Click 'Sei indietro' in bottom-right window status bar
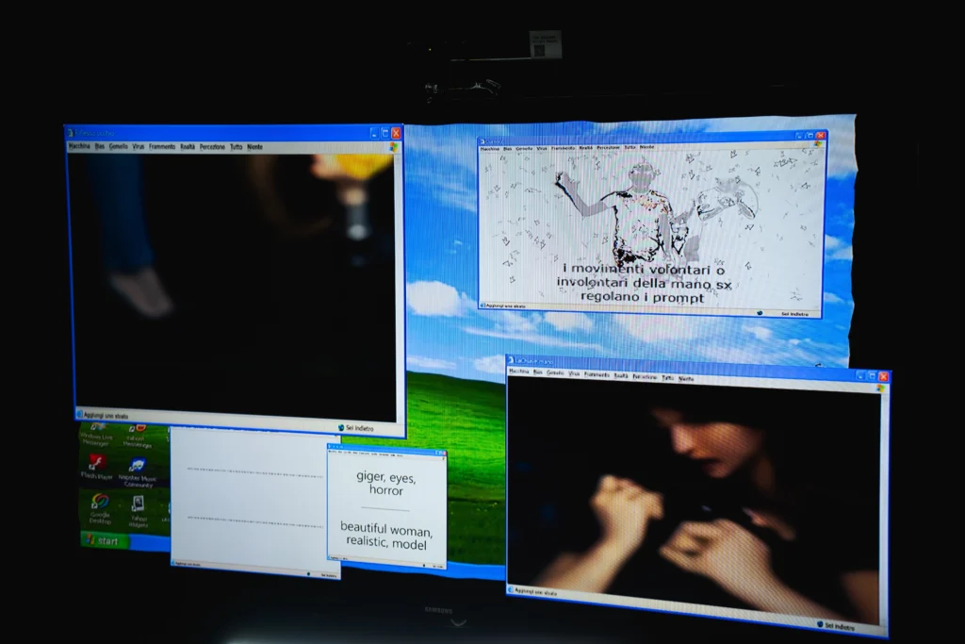This screenshot has width=965, height=644. [x=840, y=626]
